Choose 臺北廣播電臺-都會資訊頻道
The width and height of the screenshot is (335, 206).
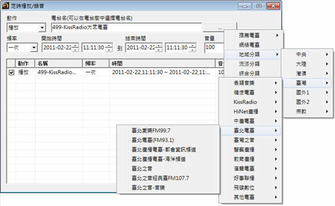[x=169, y=150]
